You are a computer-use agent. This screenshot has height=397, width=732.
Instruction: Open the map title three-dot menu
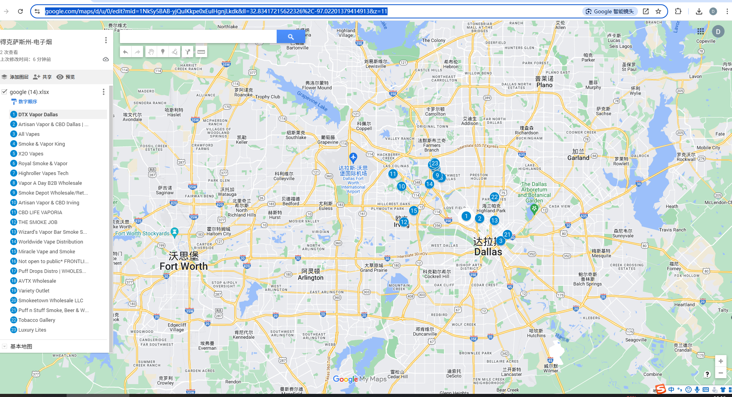[106, 40]
